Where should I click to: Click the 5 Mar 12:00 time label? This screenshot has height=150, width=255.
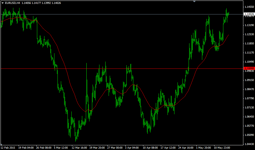(61, 148)
